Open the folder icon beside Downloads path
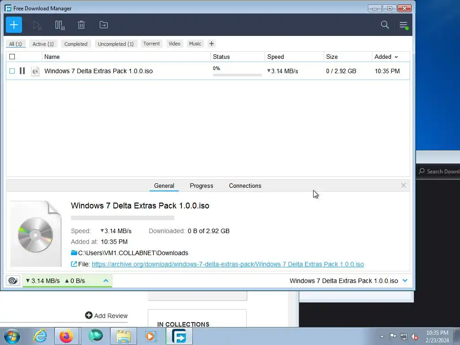This screenshot has width=460, height=345. 74,252
